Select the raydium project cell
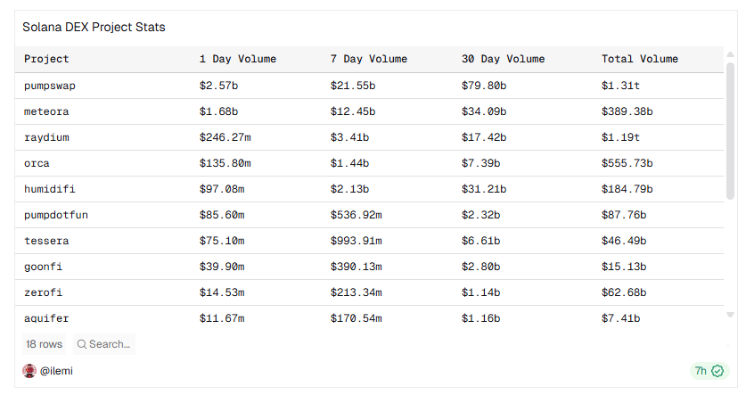The width and height of the screenshot is (754, 395). point(46,137)
